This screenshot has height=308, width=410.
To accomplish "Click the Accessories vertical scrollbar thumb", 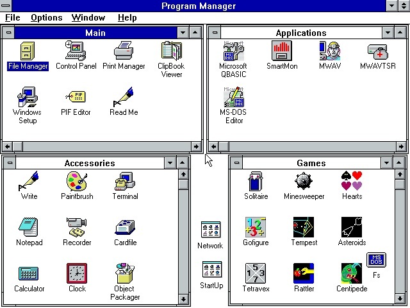I will point(183,184).
